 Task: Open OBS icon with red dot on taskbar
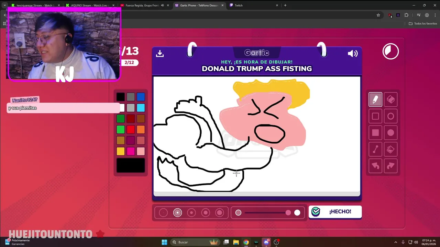(x=277, y=242)
